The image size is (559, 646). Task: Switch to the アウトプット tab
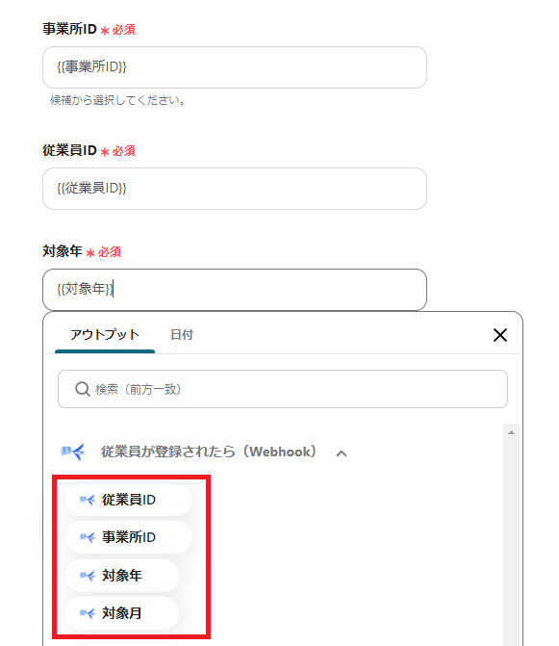[x=105, y=334]
